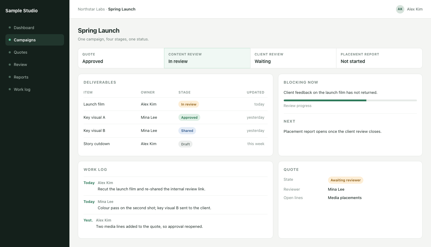Viewport: 431px width, 247px height.
Task: Click the In review badge for Launch film
Action: (189, 104)
